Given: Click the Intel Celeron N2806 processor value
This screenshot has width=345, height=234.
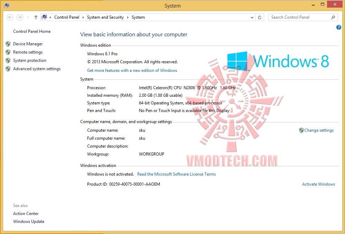Looking at the screenshot, I should pyautogui.click(x=187, y=88).
